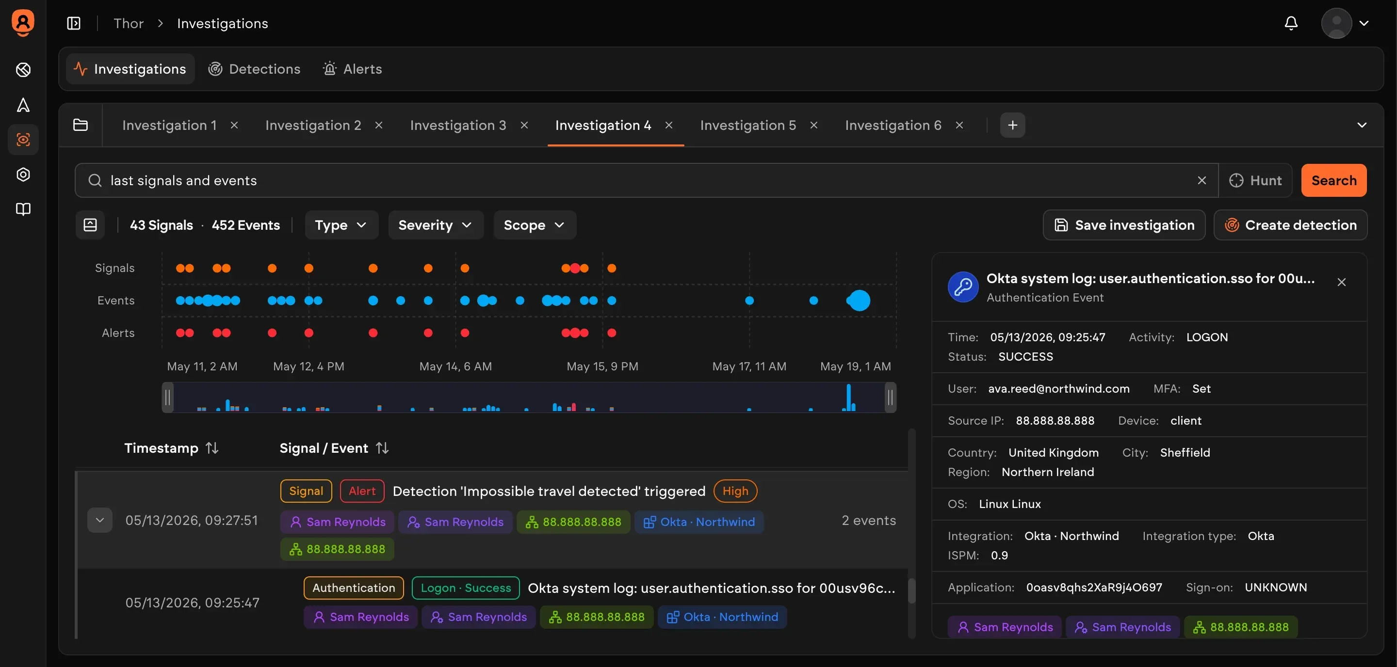Screen dimensions: 1397x667
Task: Open the Investigations scan sidebar icon
Action: point(23,140)
